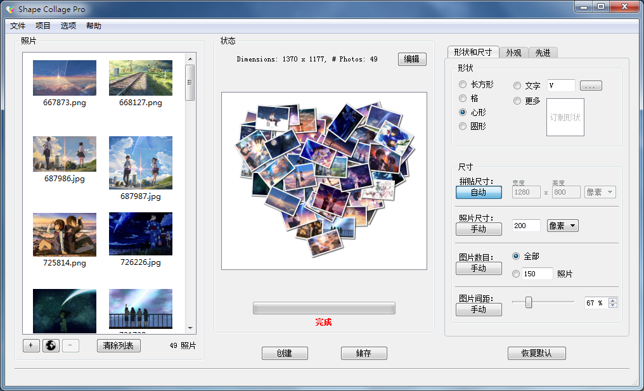Click the 手动 button under 图片间距
Screen dimensions: 644x391
click(x=479, y=310)
